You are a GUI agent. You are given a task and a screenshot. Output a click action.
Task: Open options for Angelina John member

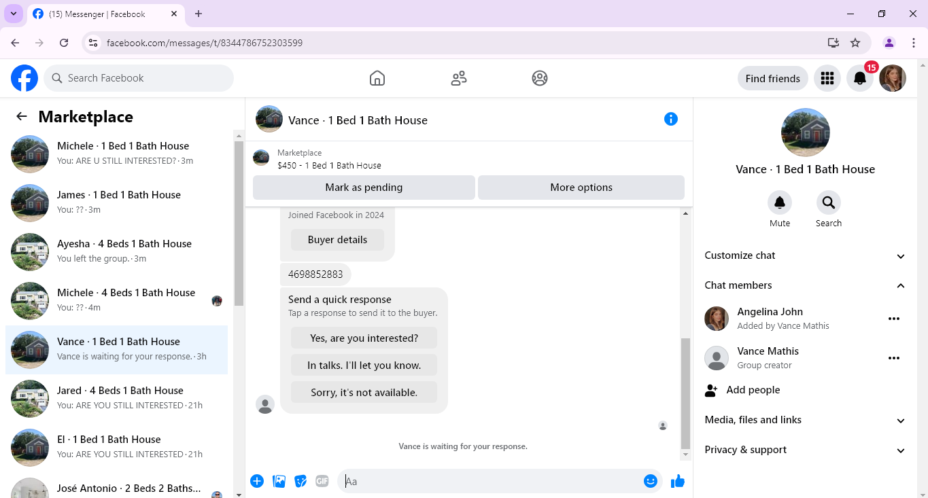pos(894,319)
